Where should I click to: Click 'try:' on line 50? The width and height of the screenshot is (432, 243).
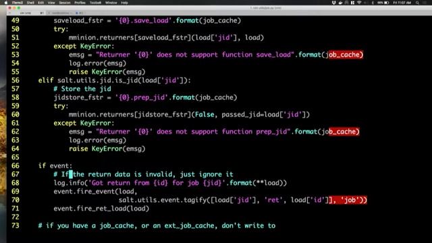tap(61, 29)
